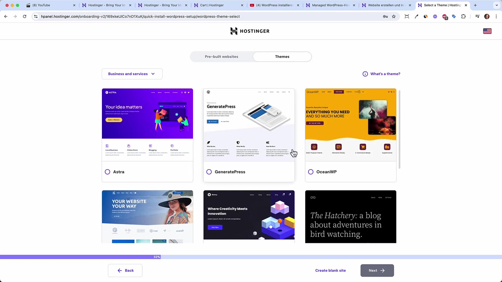Open the blue price tag extension
Image resolution: width=502 pixels, height=282 pixels.
pyautogui.click(x=454, y=16)
